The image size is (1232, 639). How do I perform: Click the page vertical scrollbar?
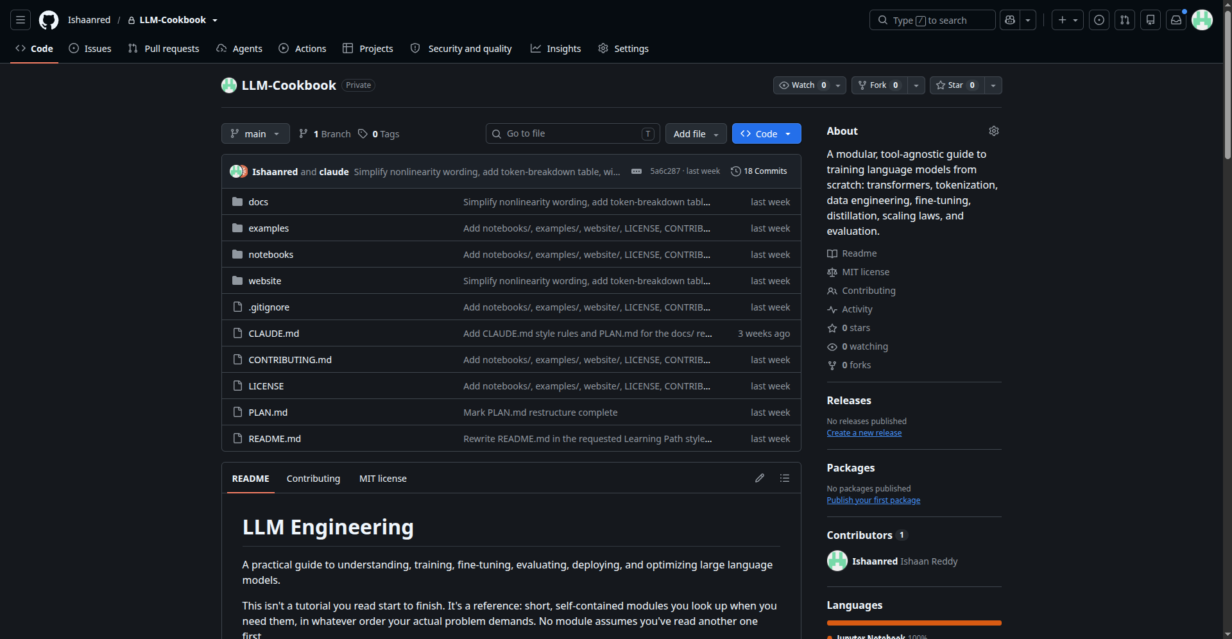tap(1227, 83)
